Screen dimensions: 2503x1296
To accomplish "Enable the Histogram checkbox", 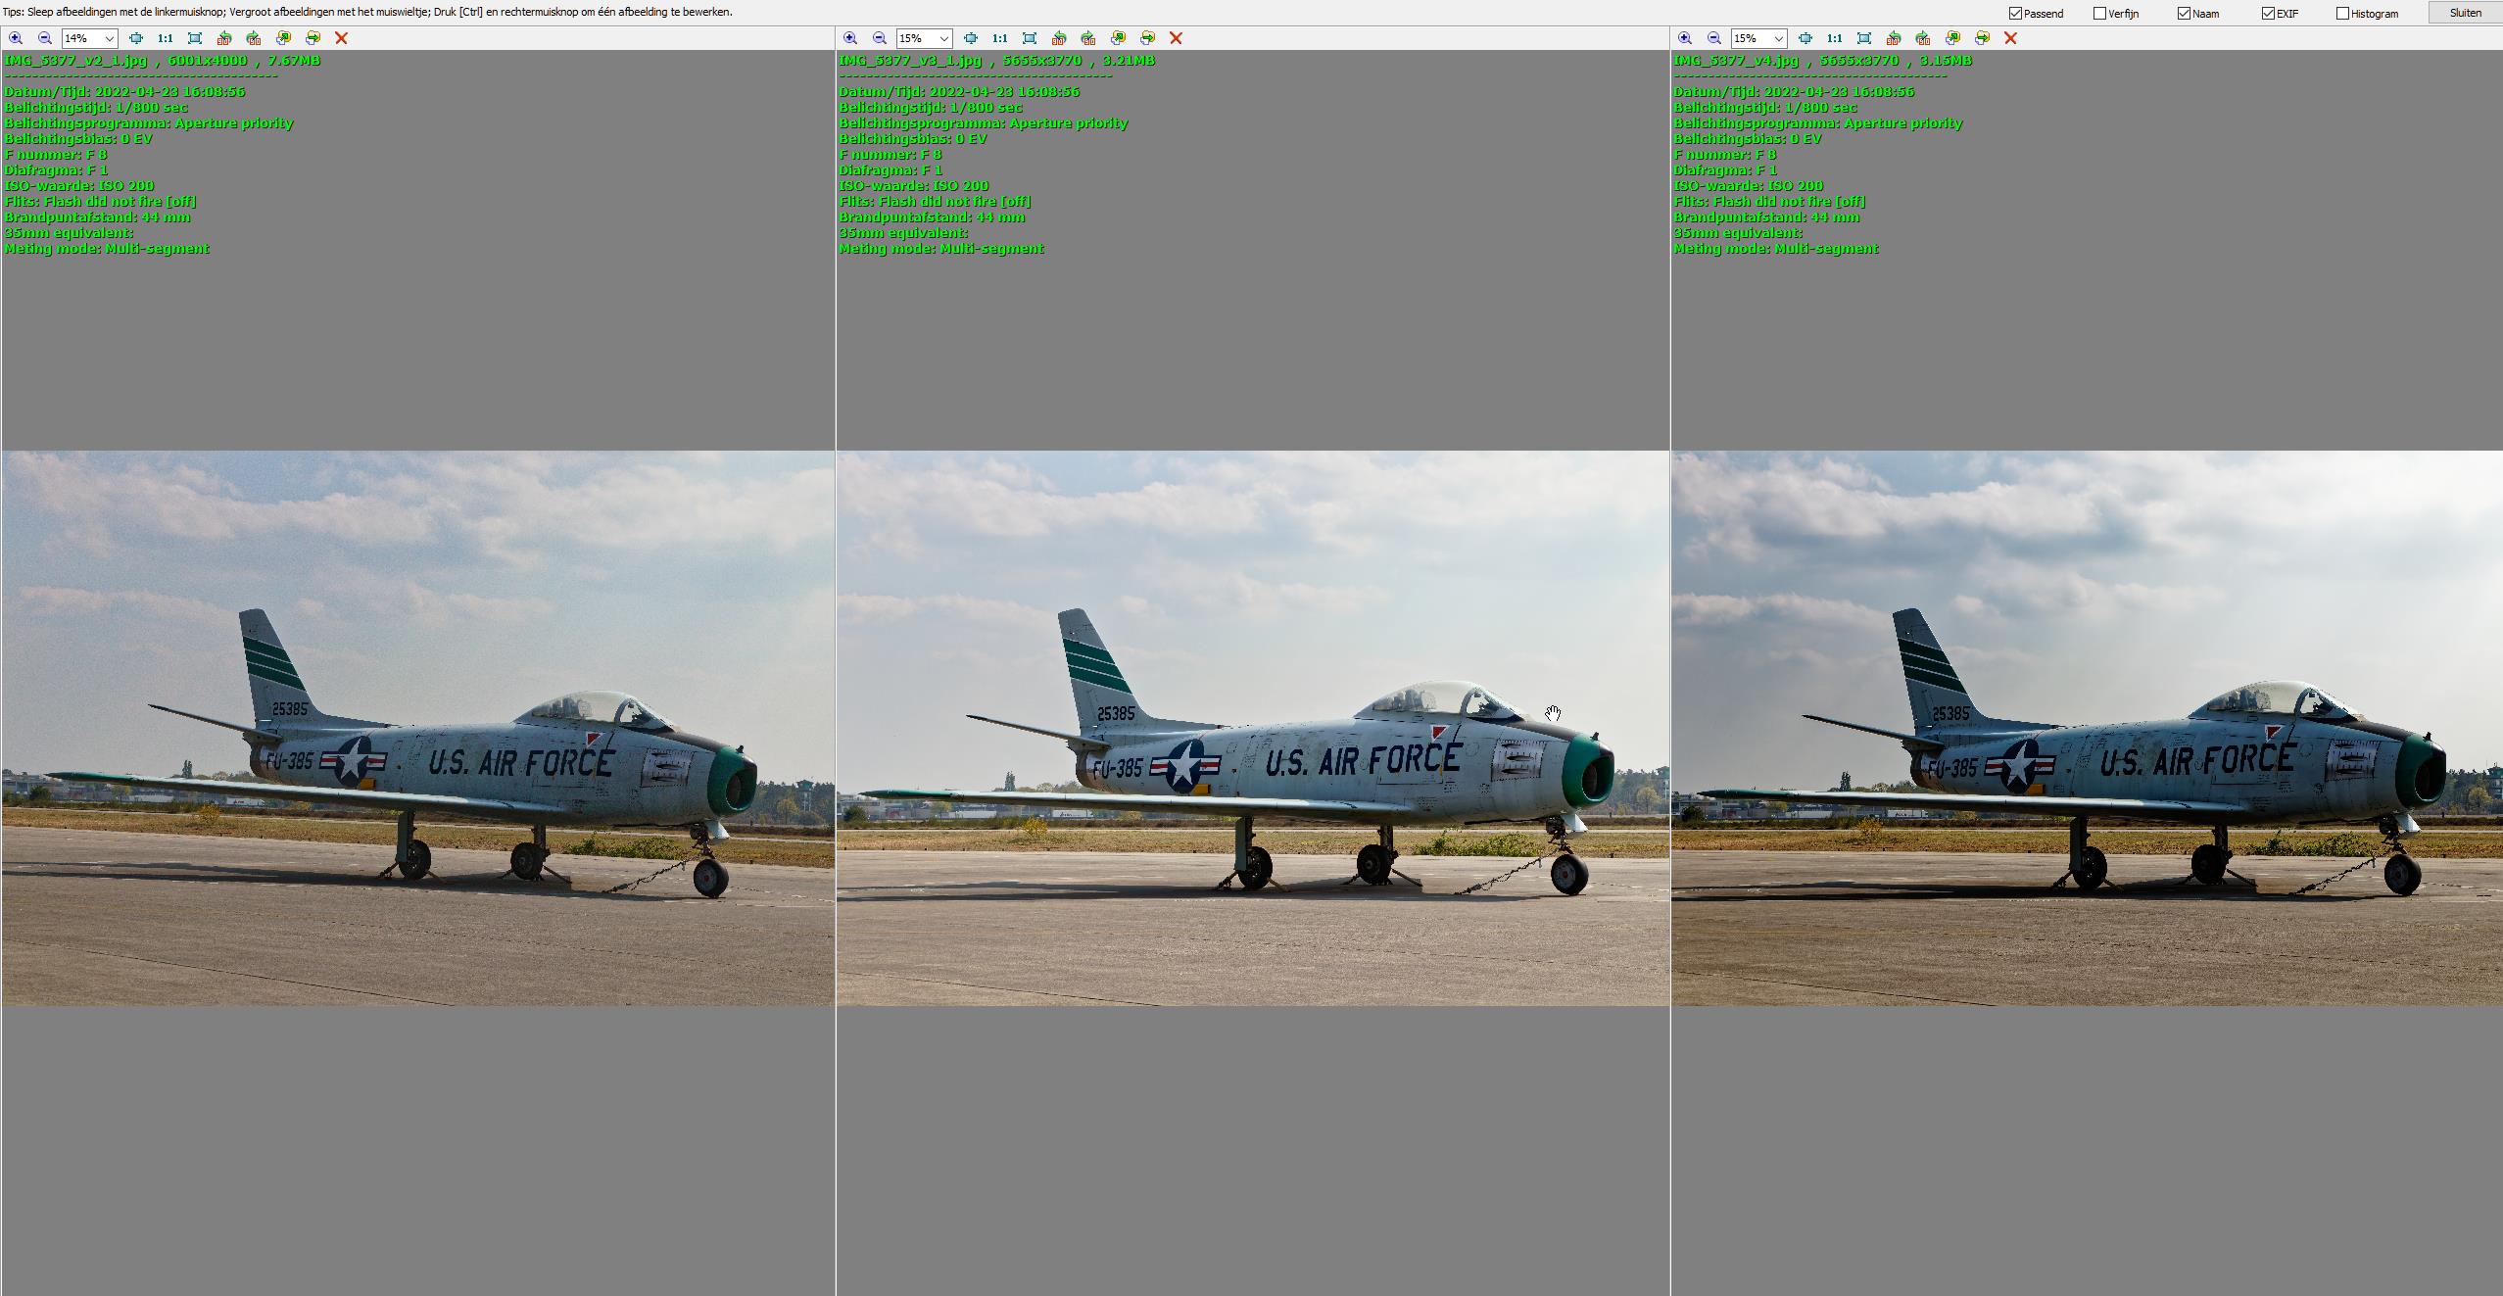I will (2342, 13).
